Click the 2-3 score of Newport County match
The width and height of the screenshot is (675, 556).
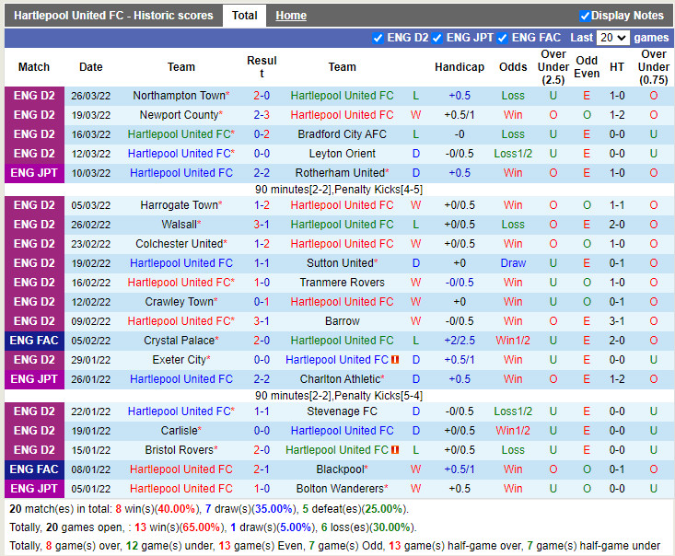pyautogui.click(x=262, y=115)
